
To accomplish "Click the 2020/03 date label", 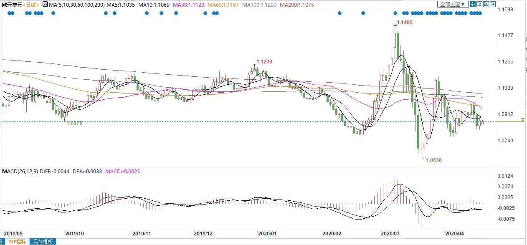I will (391, 233).
